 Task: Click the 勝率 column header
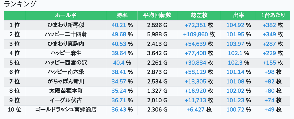(x=122, y=15)
